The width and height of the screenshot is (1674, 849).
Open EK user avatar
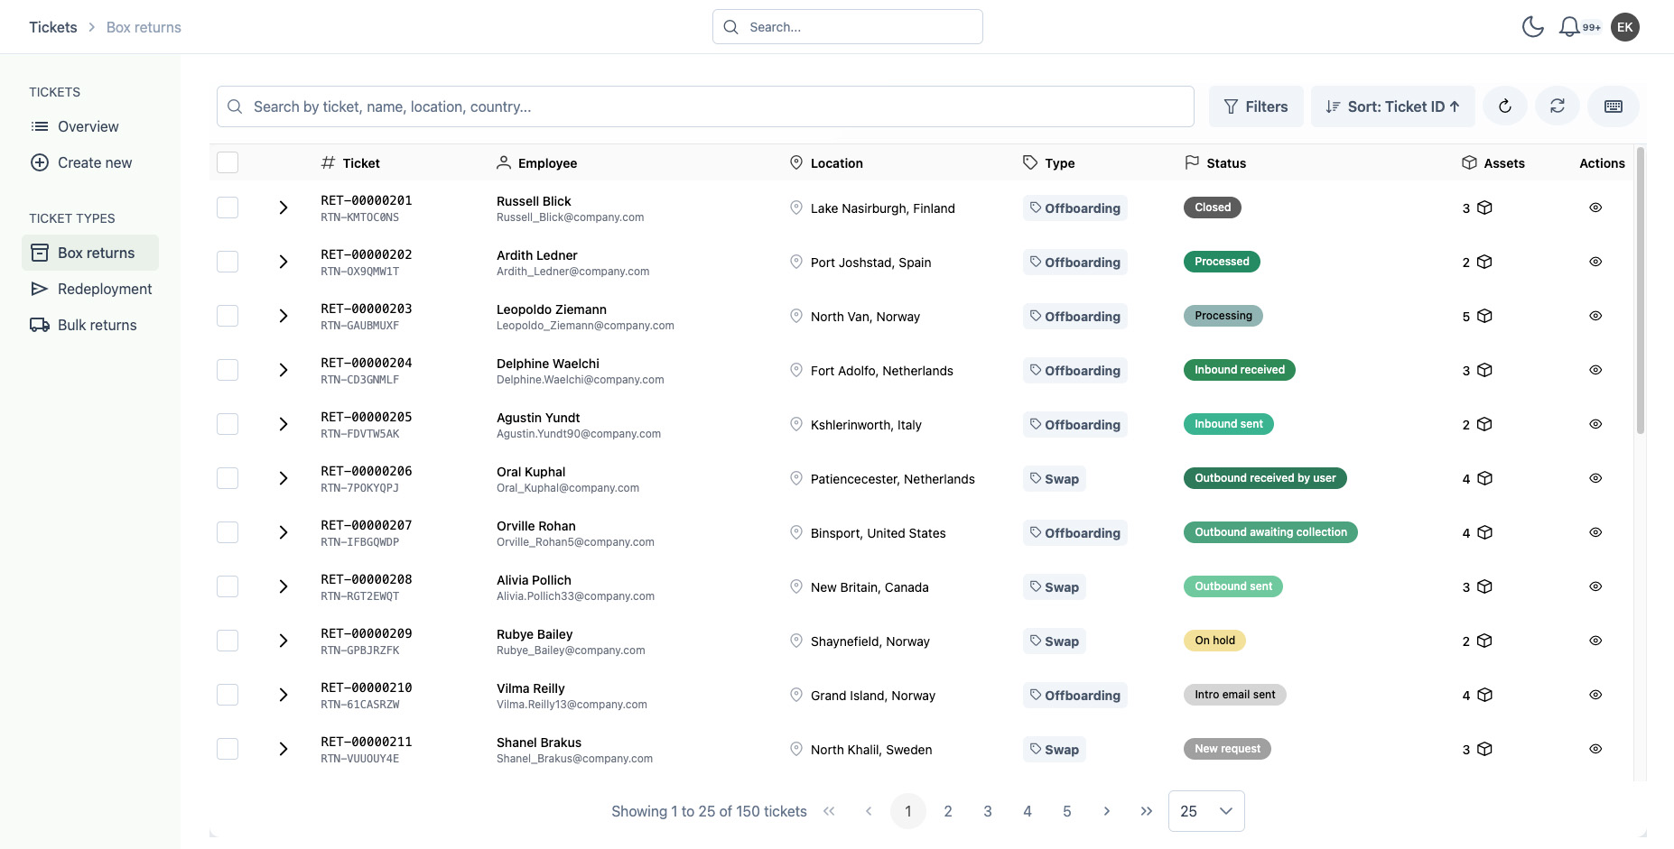[x=1624, y=27]
